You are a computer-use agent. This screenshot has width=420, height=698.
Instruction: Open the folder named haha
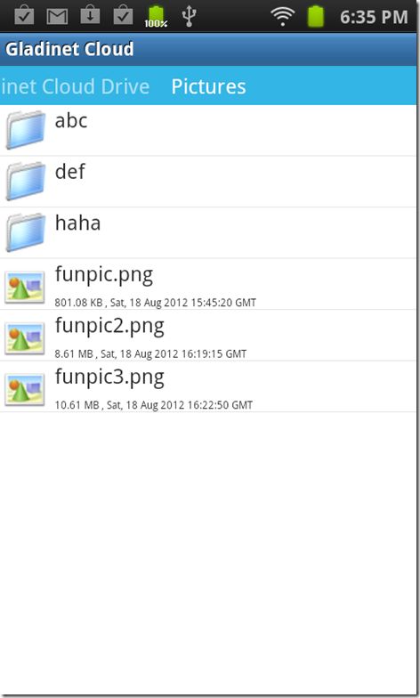pyautogui.click(x=78, y=223)
